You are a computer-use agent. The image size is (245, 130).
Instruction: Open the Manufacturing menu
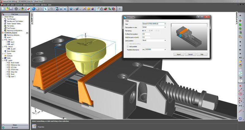pyautogui.click(x=28, y=5)
